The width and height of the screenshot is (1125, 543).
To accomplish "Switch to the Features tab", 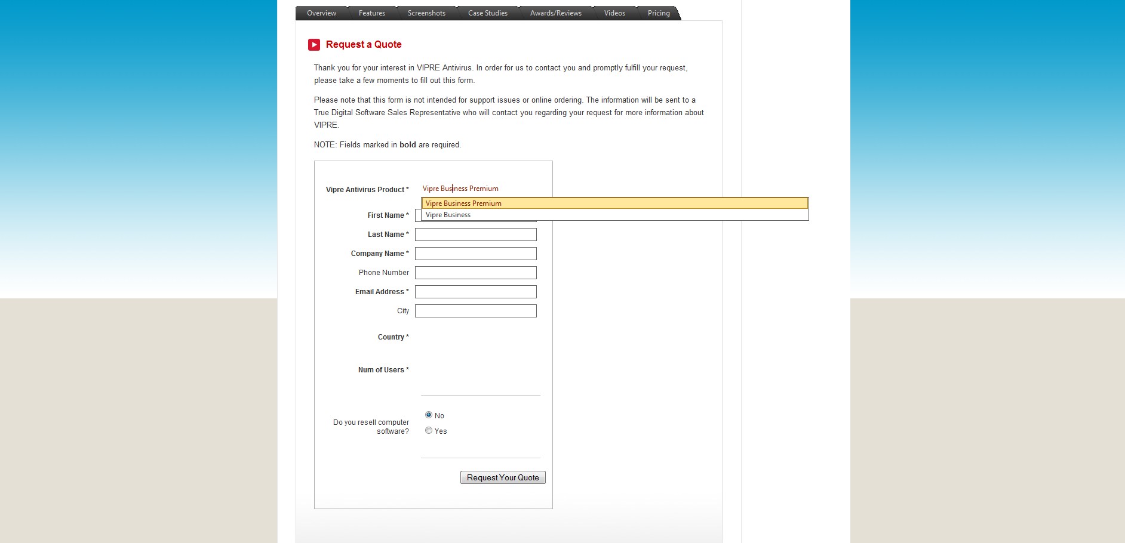I will pos(372,13).
